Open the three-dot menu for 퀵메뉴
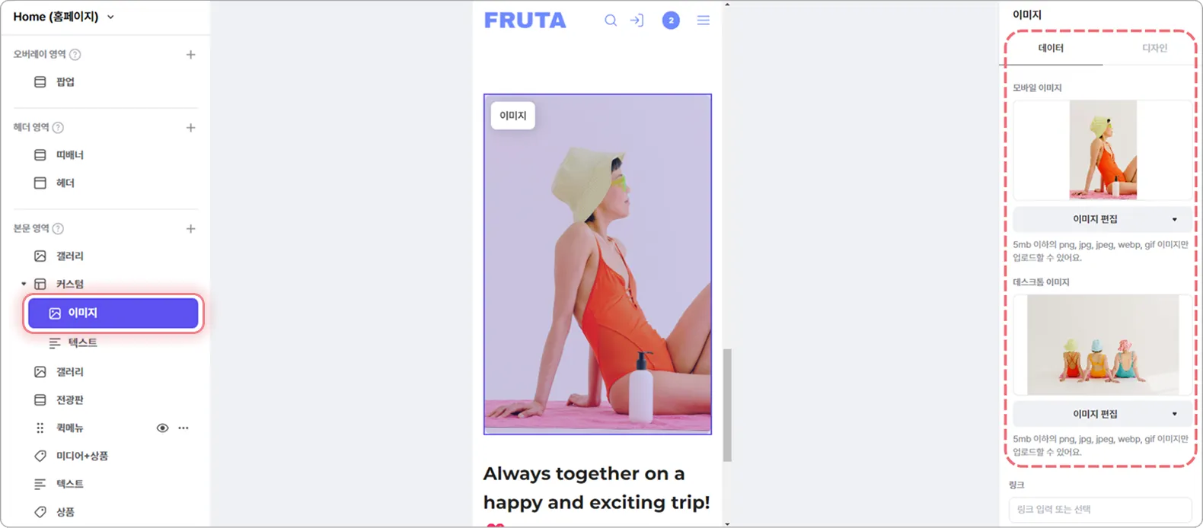This screenshot has width=1203, height=528. 183,428
